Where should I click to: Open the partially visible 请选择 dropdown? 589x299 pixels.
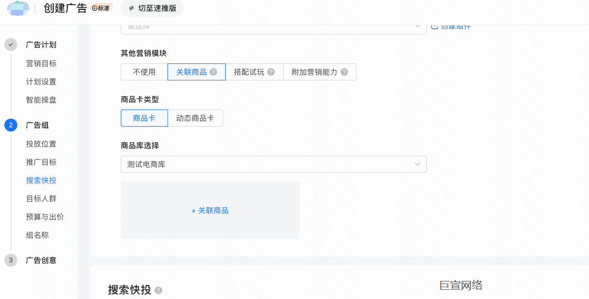pos(273,28)
